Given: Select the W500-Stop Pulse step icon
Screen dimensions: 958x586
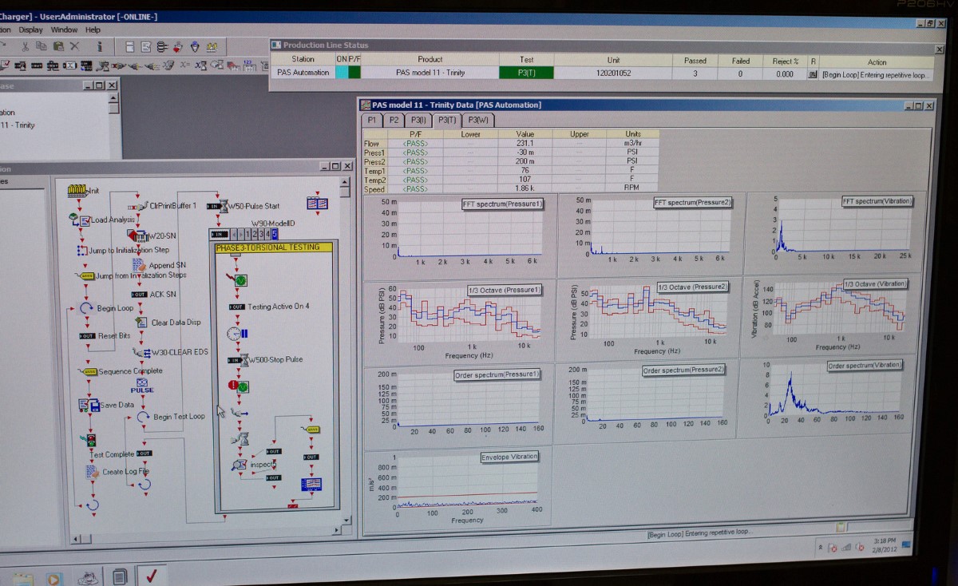Looking at the screenshot, I should coord(238,360).
